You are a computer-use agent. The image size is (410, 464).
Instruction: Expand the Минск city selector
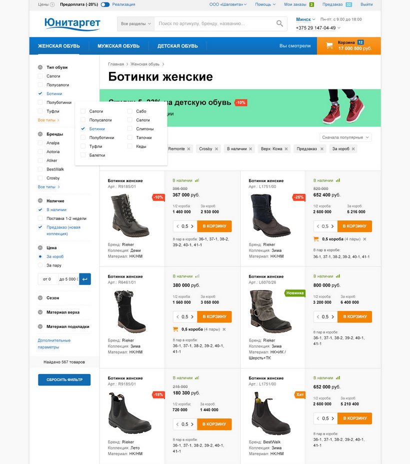pos(305,19)
